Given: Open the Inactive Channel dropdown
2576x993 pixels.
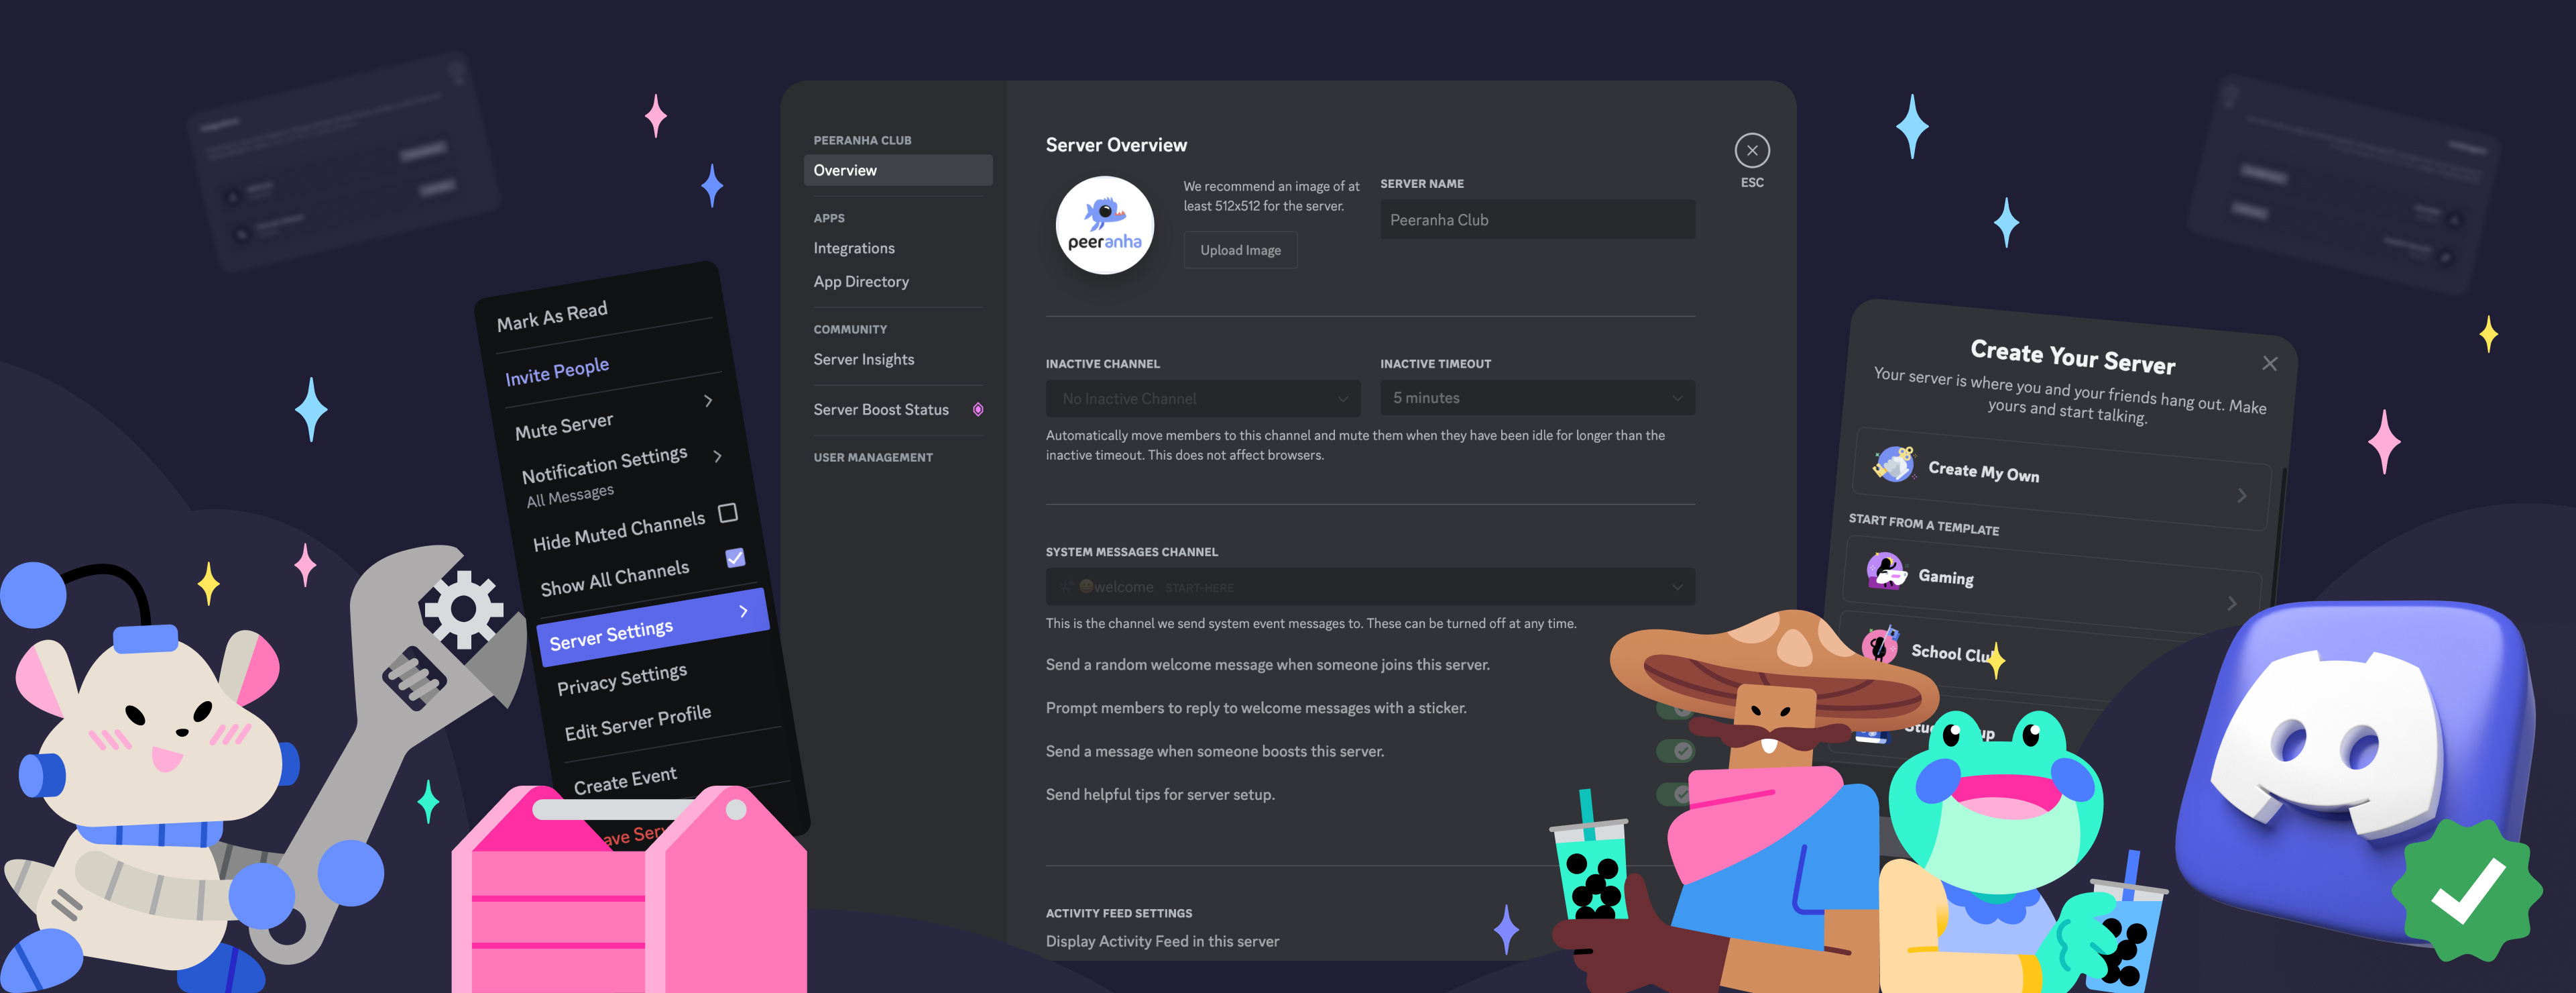Looking at the screenshot, I should tap(1203, 399).
